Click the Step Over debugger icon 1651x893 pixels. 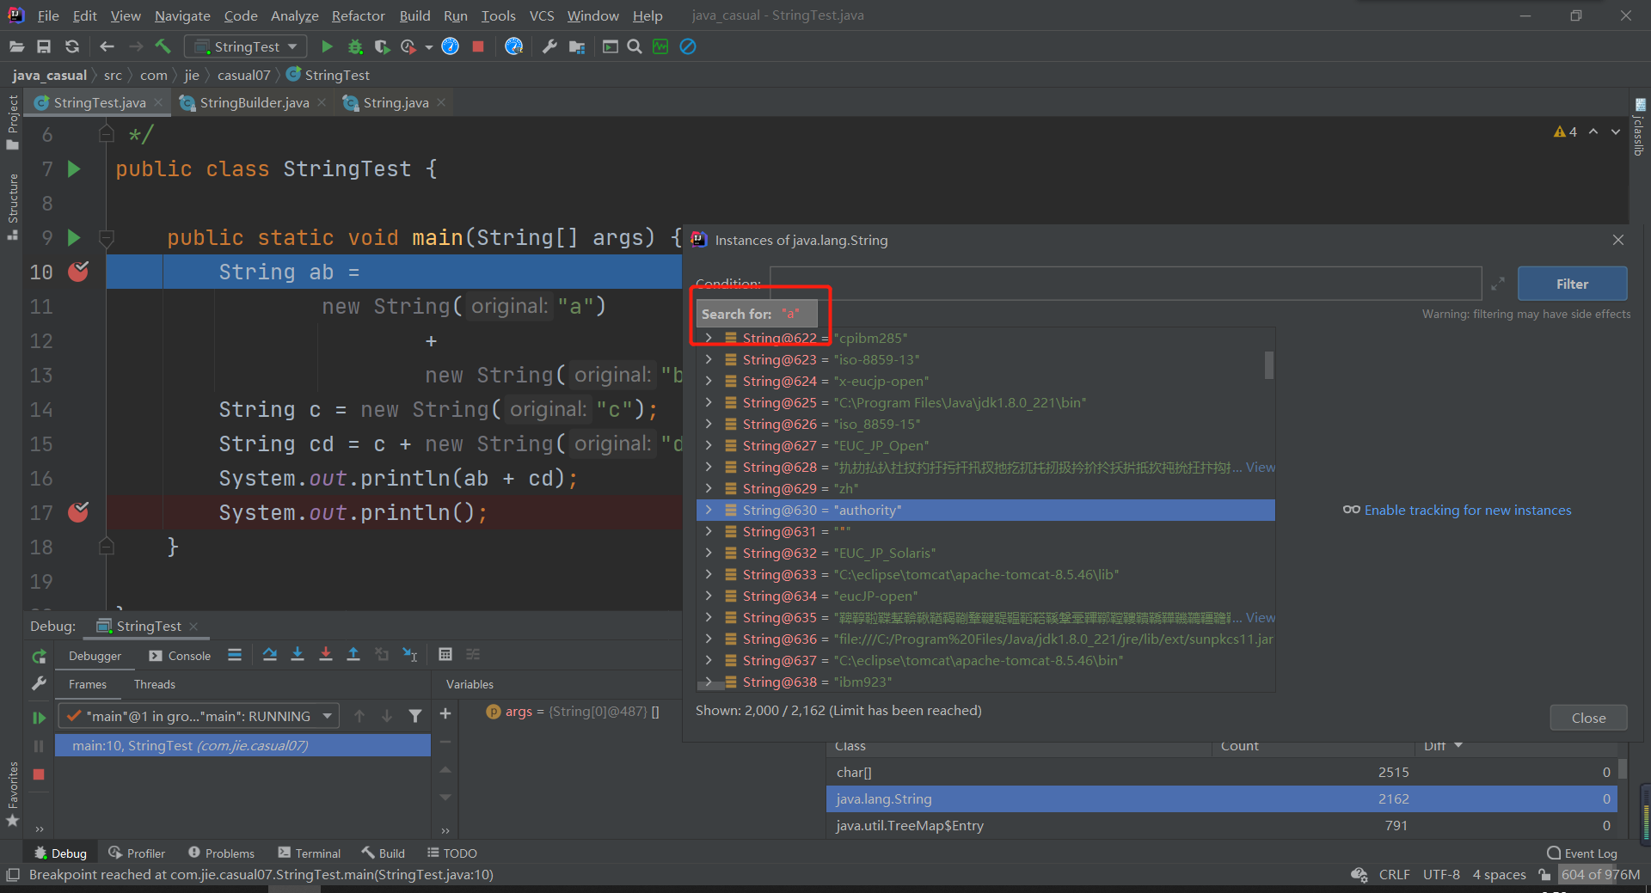click(x=269, y=655)
